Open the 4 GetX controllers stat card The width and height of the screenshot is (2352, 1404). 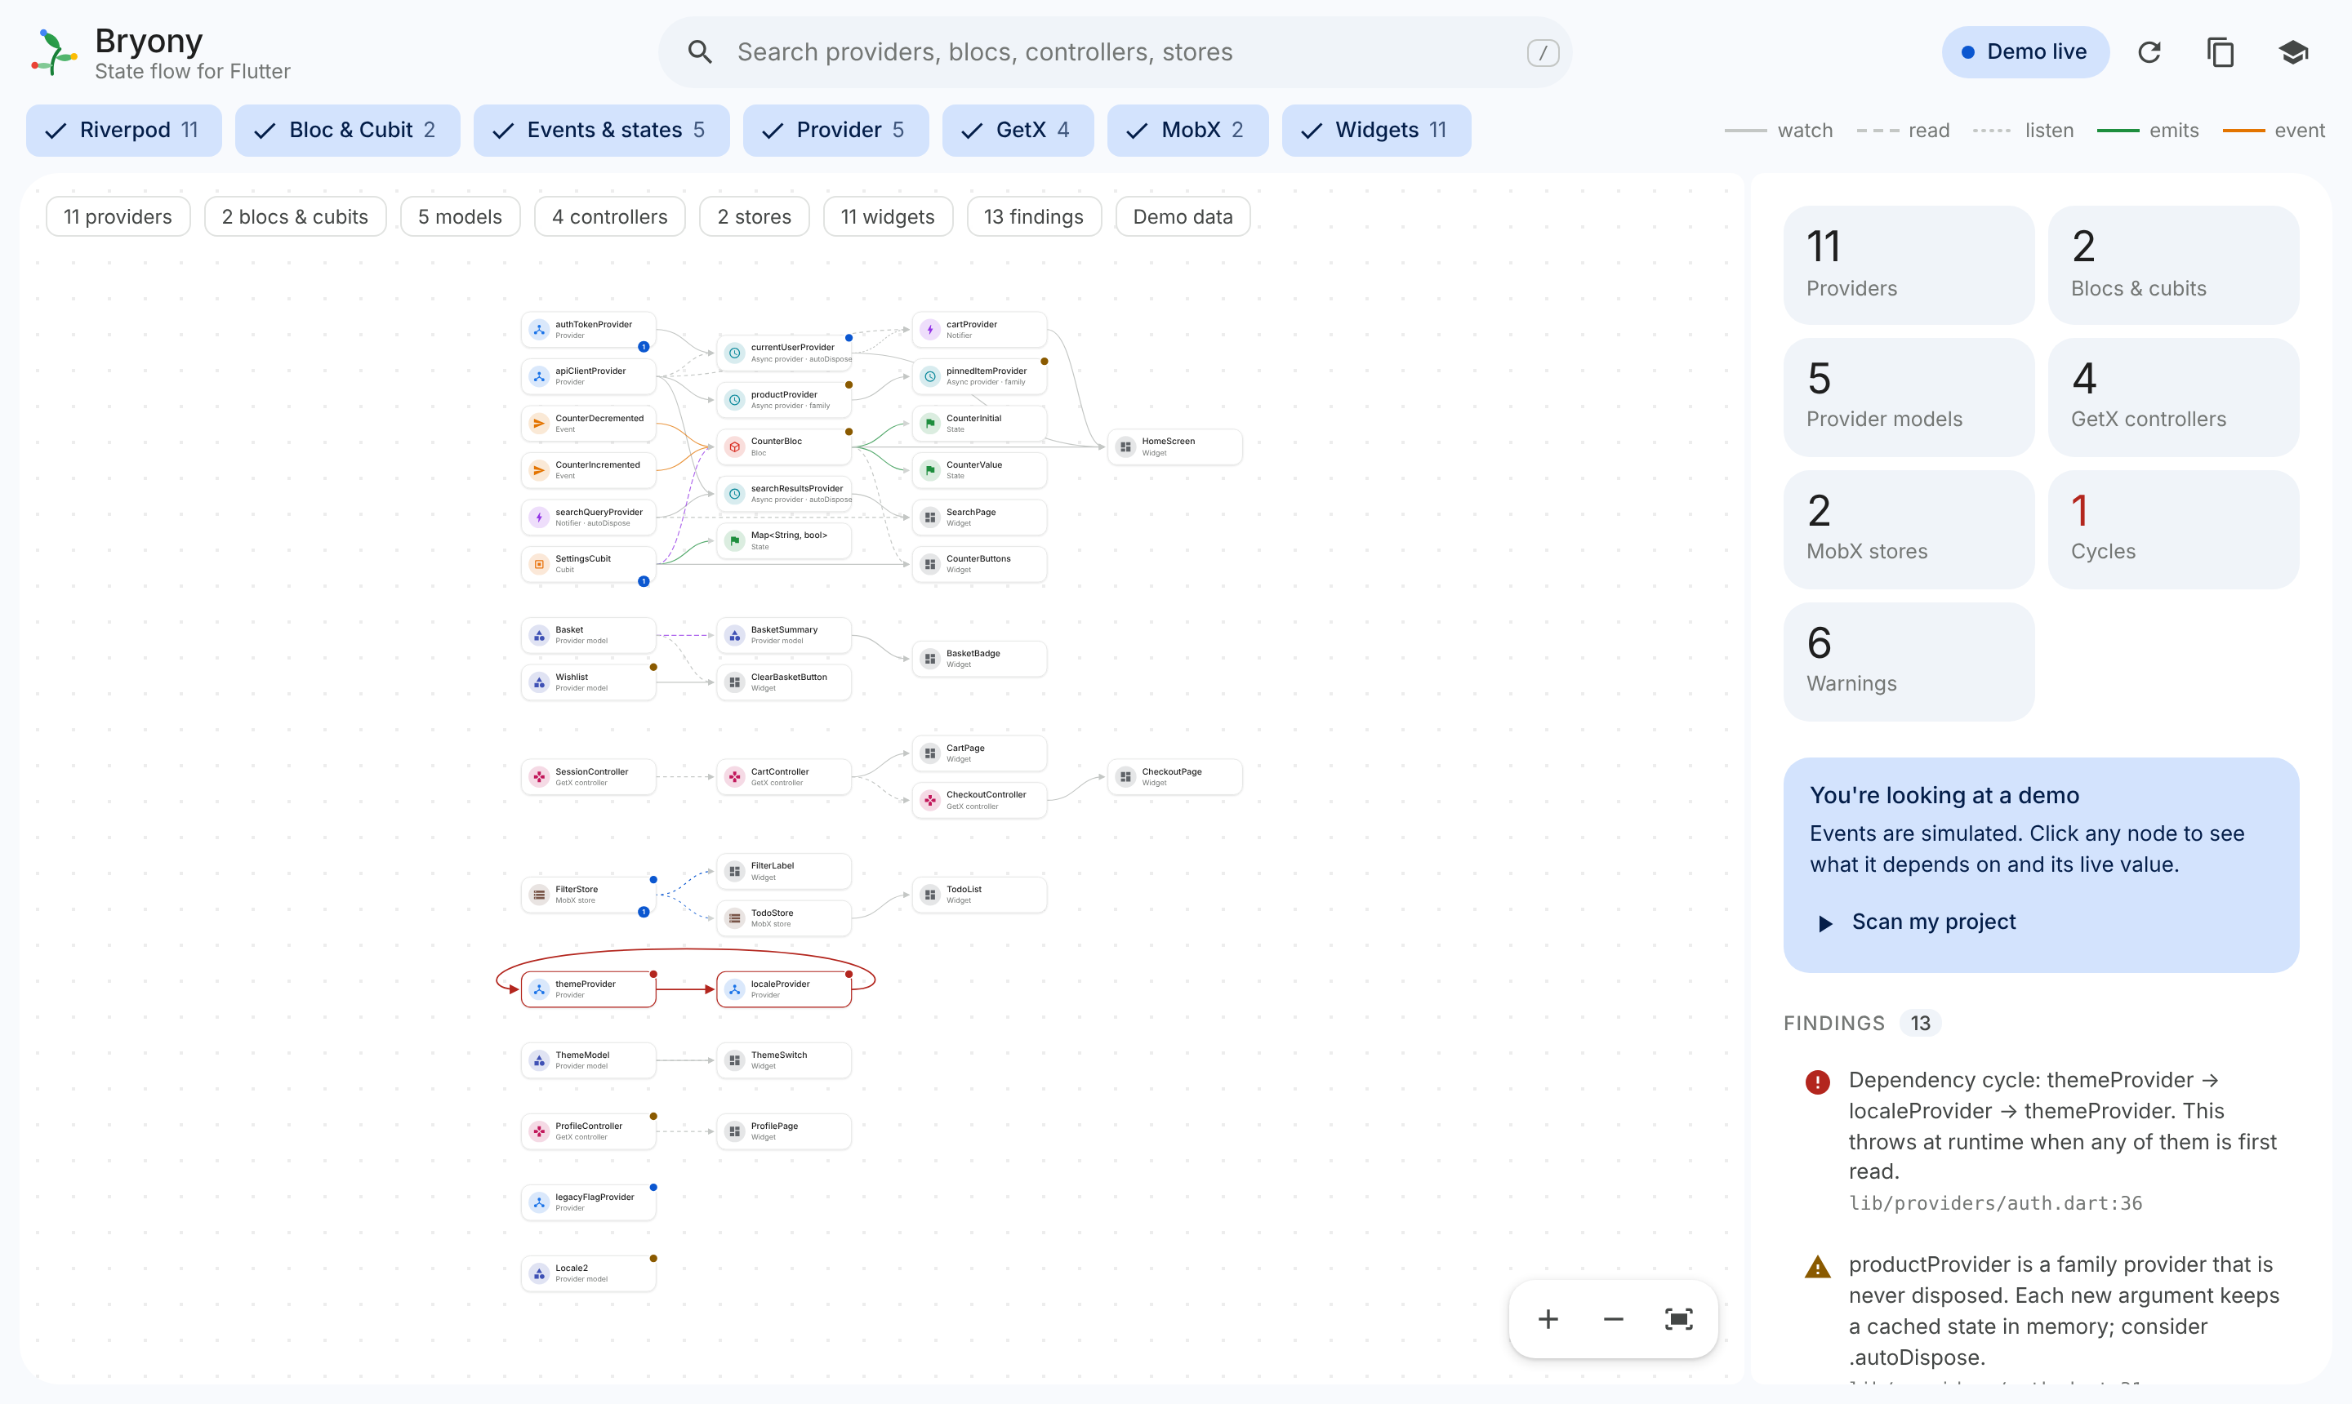click(x=2173, y=398)
